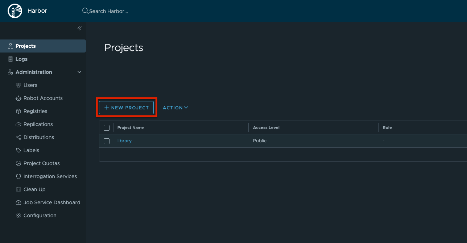The height and width of the screenshot is (243, 467).
Task: Click the Role column header
Action: click(387, 127)
